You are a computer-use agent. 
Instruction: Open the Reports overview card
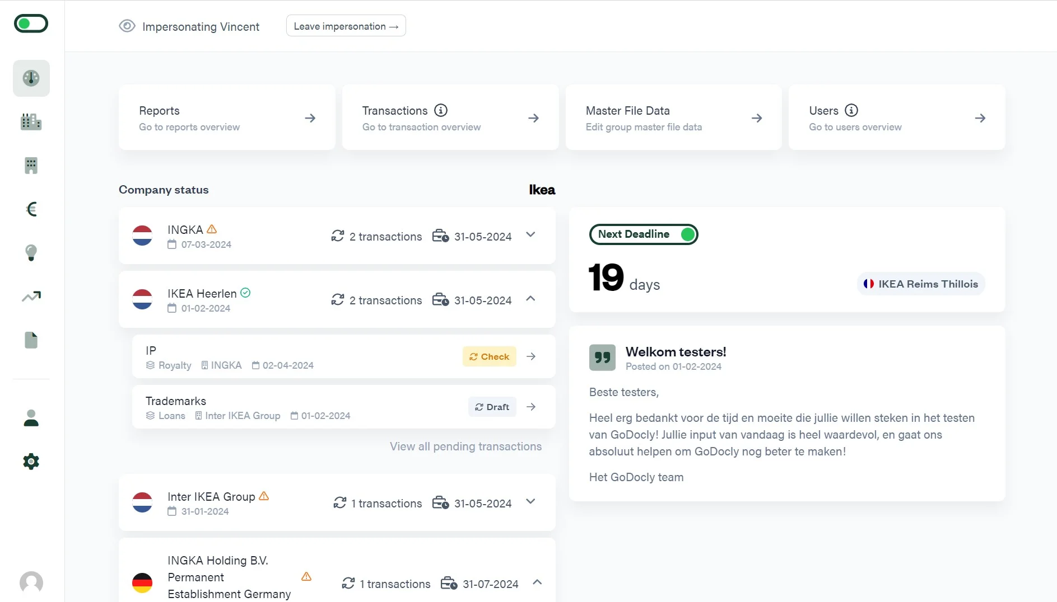point(227,118)
